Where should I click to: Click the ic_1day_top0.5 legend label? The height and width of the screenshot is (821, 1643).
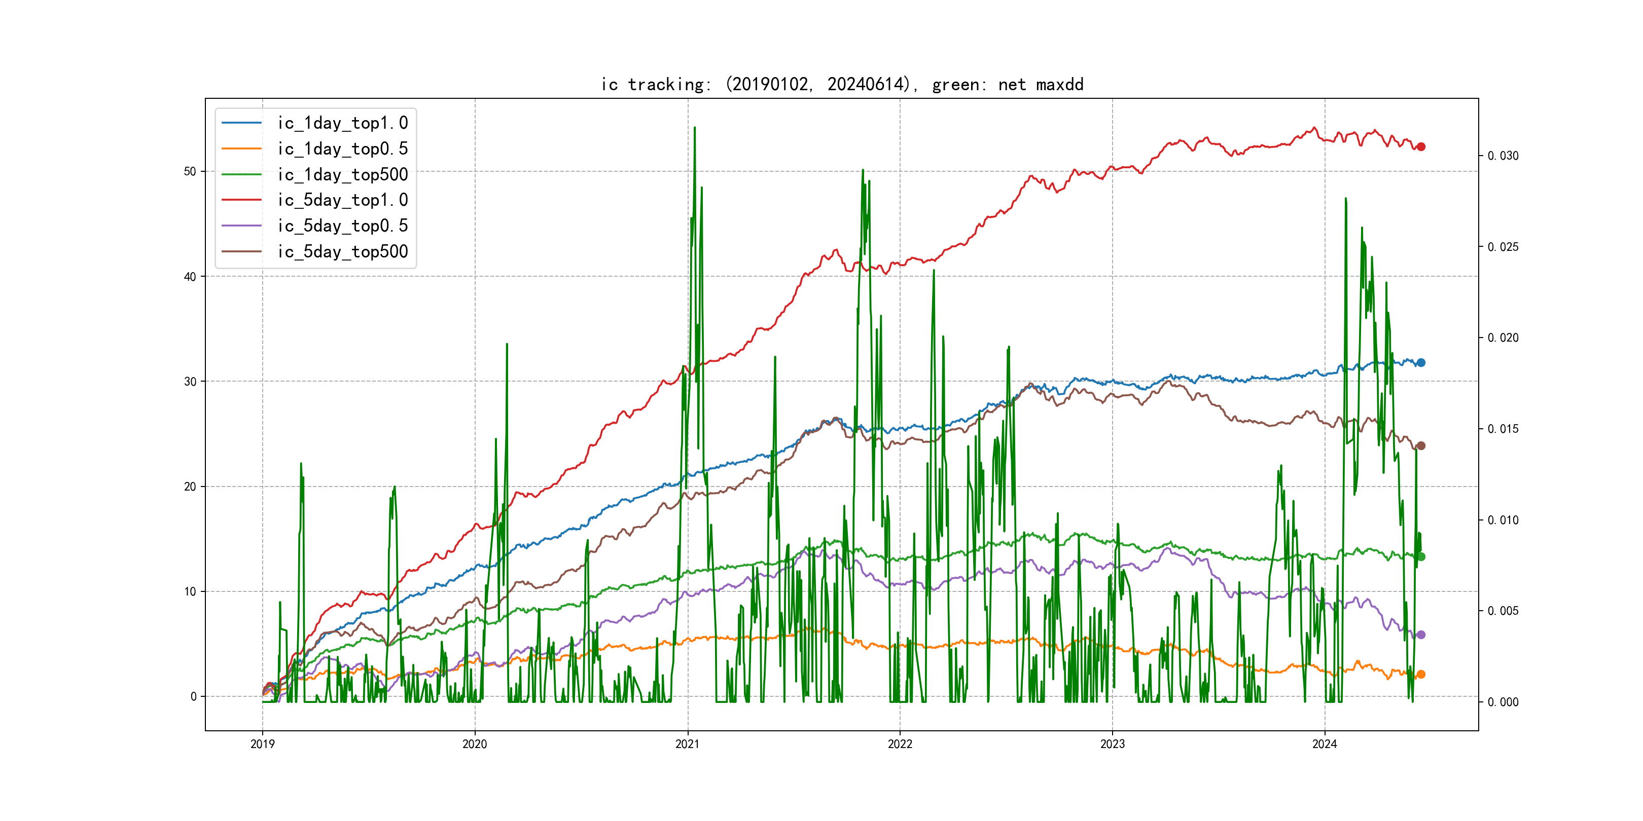point(342,148)
